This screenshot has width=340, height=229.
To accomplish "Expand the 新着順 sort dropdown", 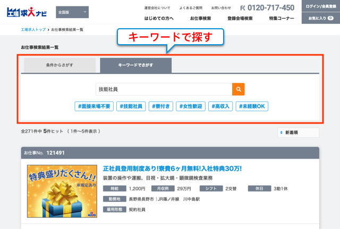I will [x=298, y=132].
